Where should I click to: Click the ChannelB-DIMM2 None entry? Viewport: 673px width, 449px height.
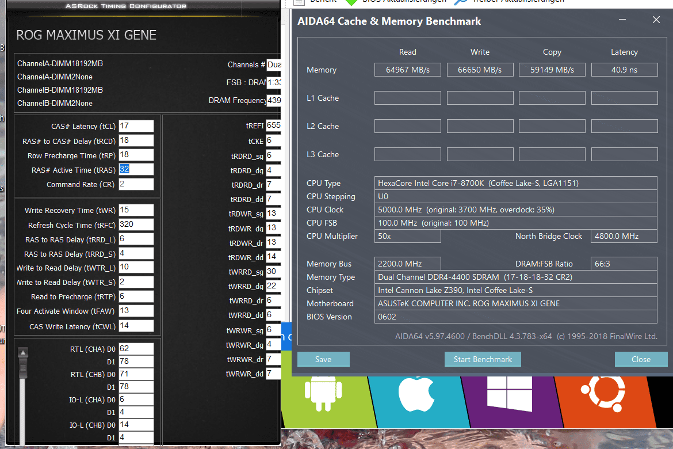(55, 103)
